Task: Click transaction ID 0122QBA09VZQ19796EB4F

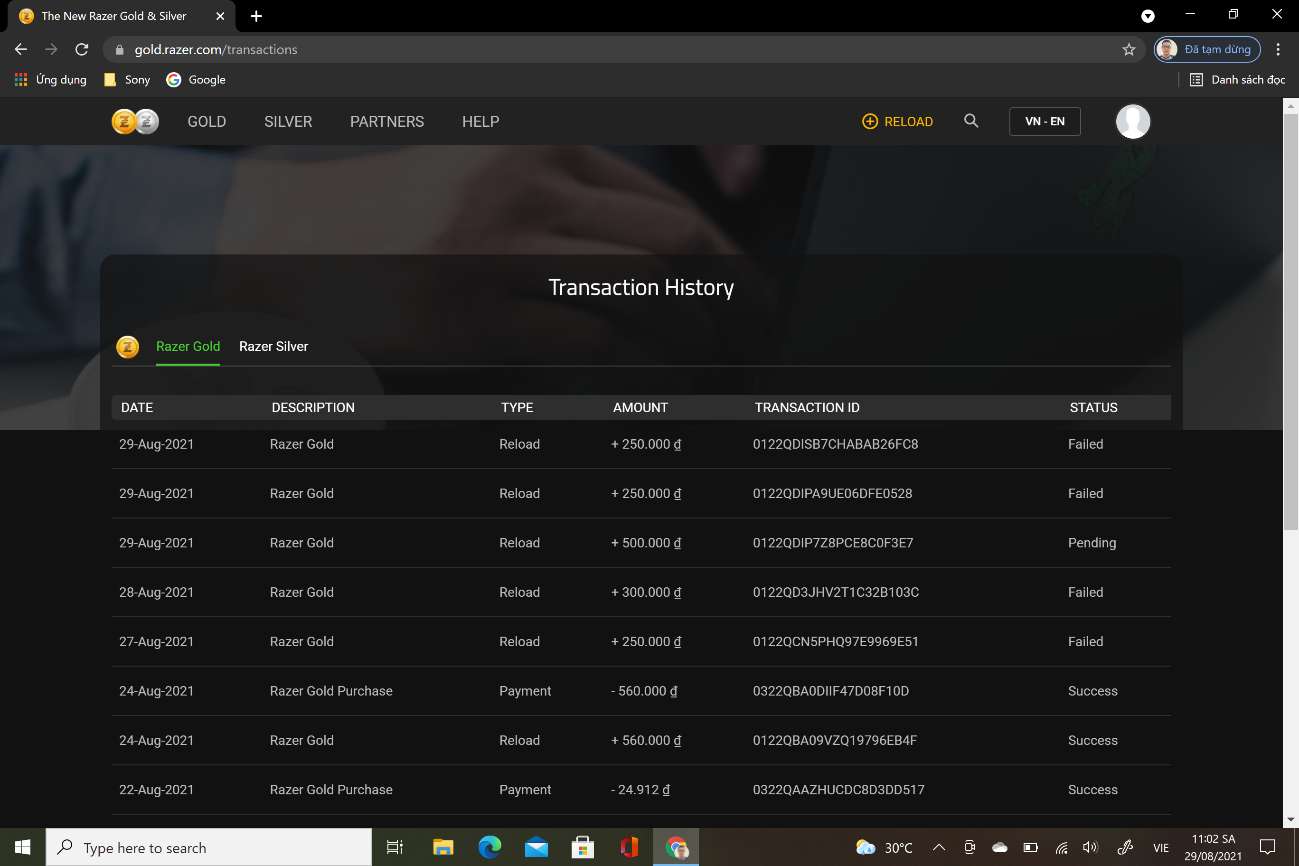Action: [835, 740]
